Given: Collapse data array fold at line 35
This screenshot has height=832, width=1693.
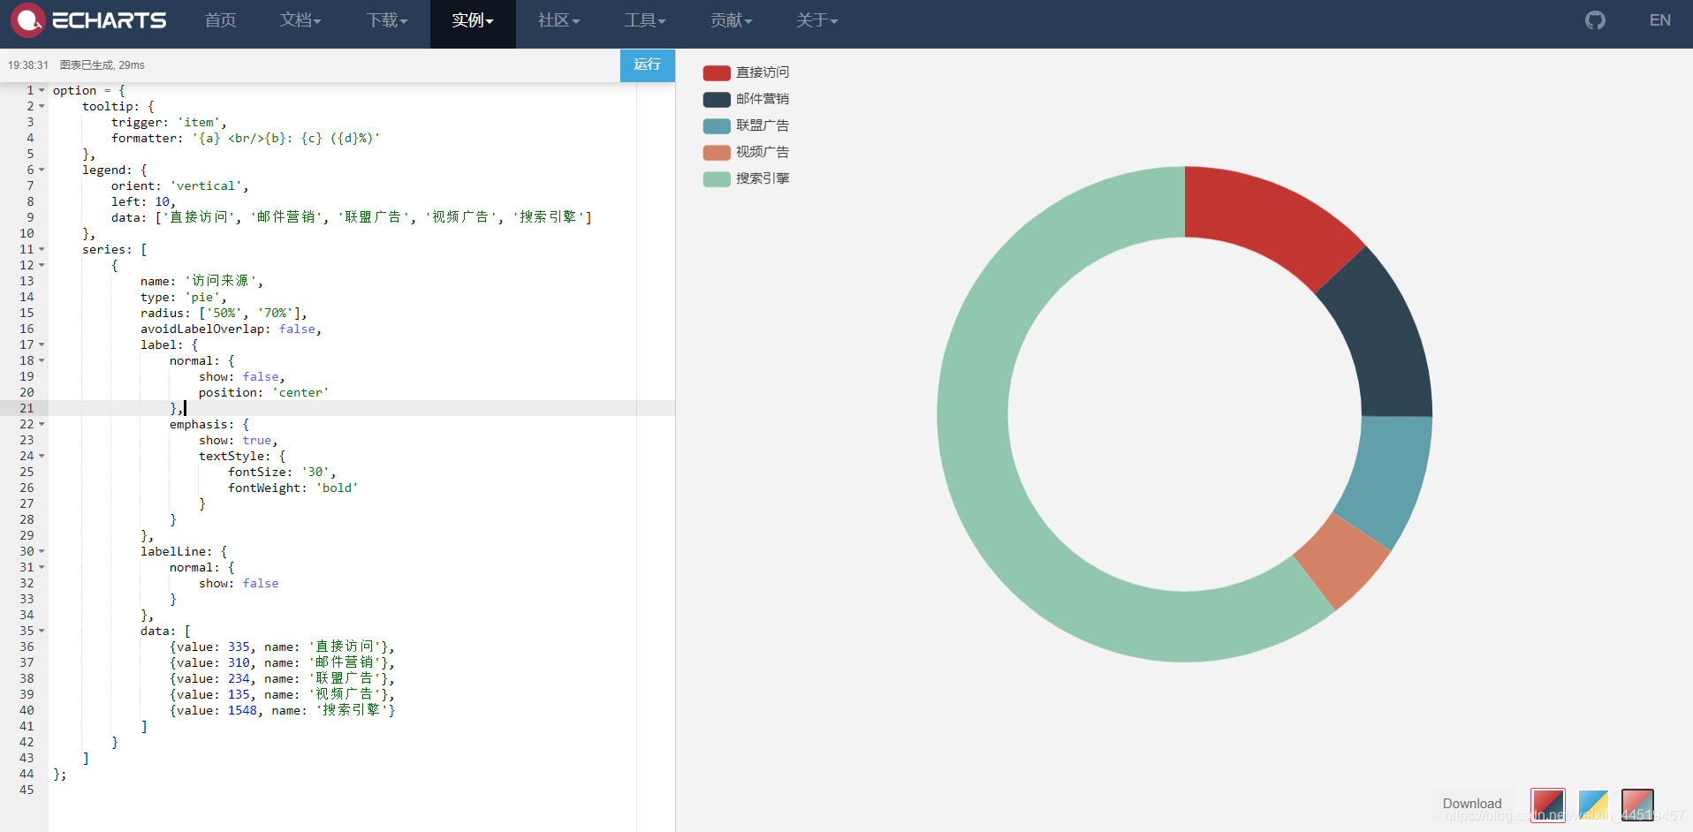Looking at the screenshot, I should pos(42,631).
